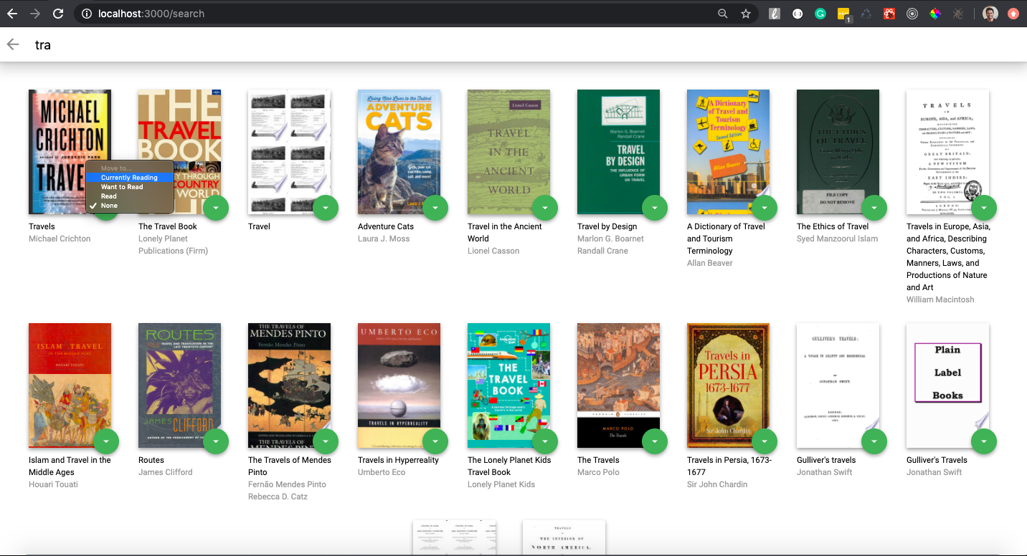
Task: Click the title 'Travels in Hyperreality'
Action: tap(398, 460)
